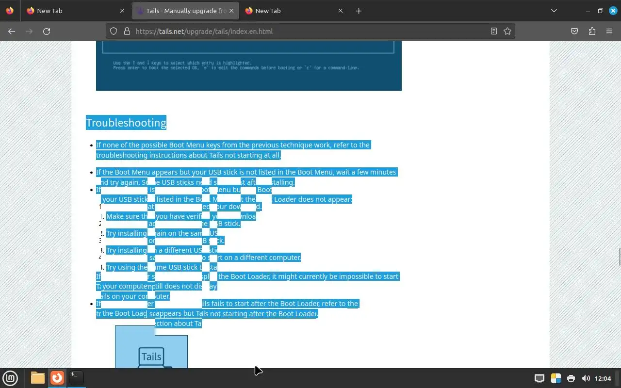Close the first New Tab
This screenshot has width=621, height=388.
[x=122, y=11]
